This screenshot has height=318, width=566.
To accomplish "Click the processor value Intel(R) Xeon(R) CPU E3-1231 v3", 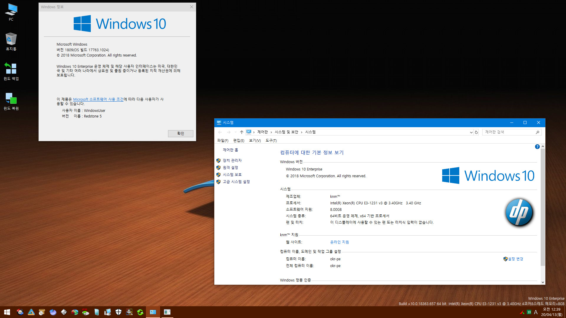I will (375, 203).
